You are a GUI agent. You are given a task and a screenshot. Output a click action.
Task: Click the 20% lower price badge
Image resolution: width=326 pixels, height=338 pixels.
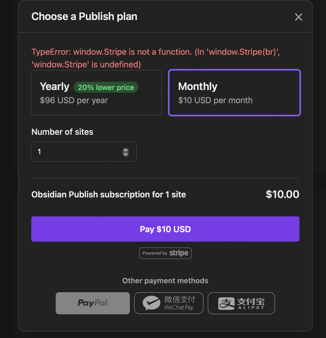pyautogui.click(x=106, y=87)
